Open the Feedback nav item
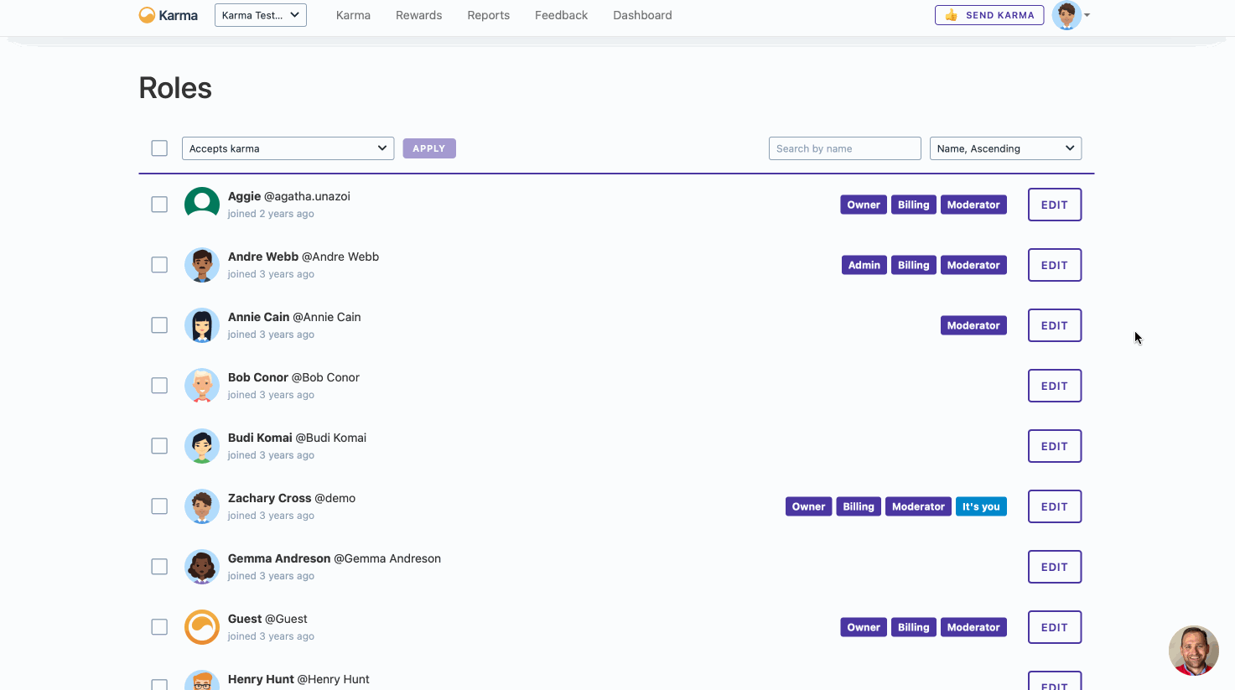The height and width of the screenshot is (690, 1235). (x=562, y=15)
